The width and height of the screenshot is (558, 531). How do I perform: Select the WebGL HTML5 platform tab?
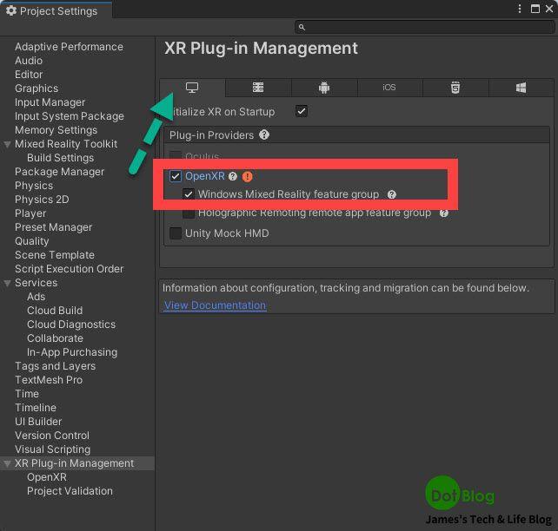[x=455, y=88]
